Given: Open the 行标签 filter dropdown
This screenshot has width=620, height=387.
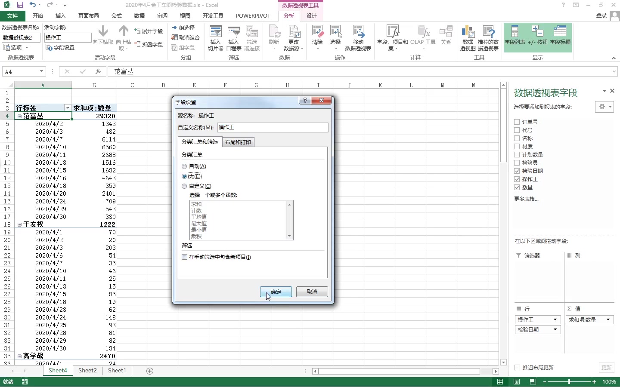Looking at the screenshot, I should click(x=68, y=108).
